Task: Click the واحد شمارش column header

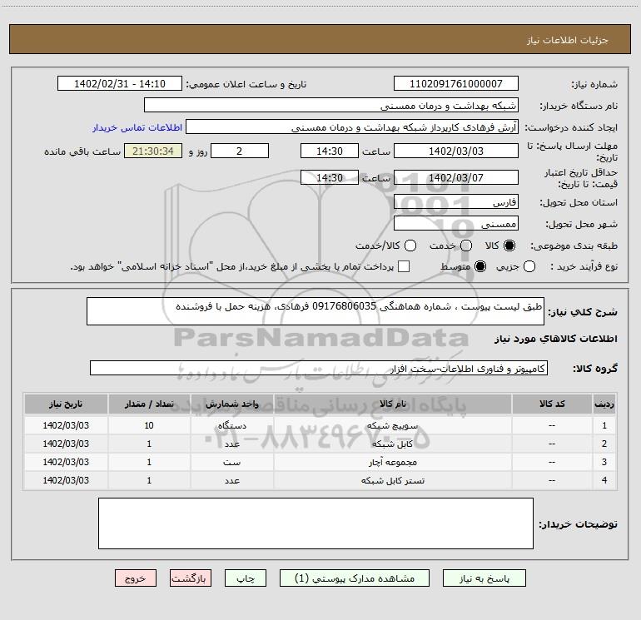Action: coord(231,404)
